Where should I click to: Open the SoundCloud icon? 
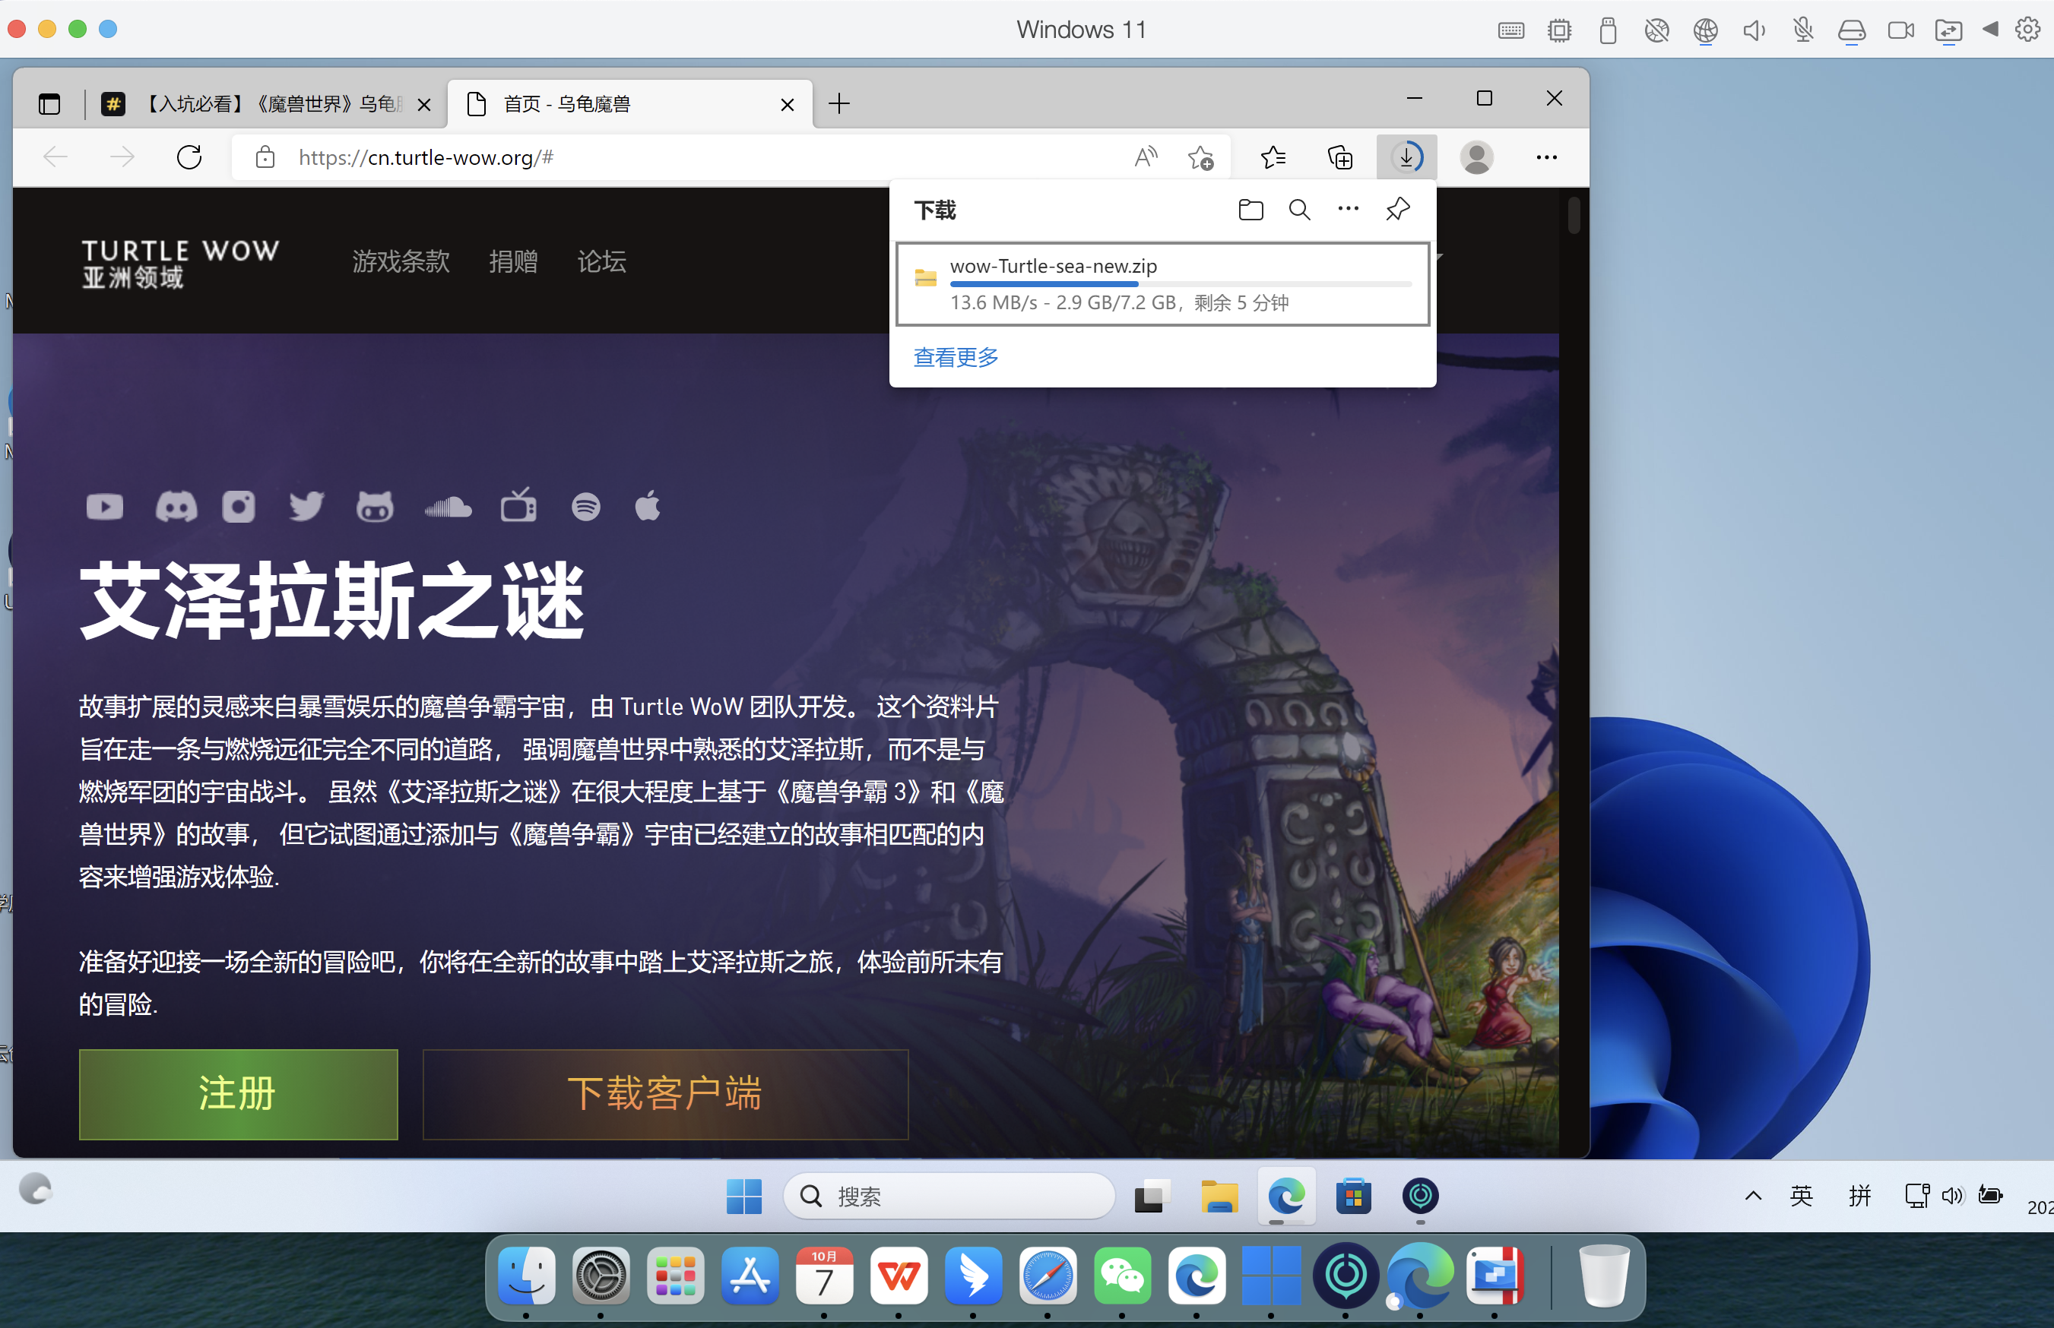[x=448, y=507]
